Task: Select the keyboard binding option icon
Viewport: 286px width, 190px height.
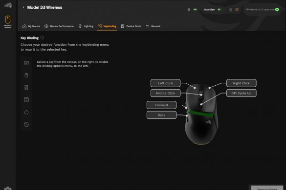Action: (x=26, y=63)
